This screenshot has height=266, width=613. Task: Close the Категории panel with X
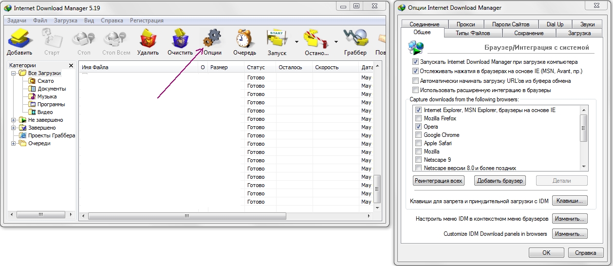coord(71,65)
